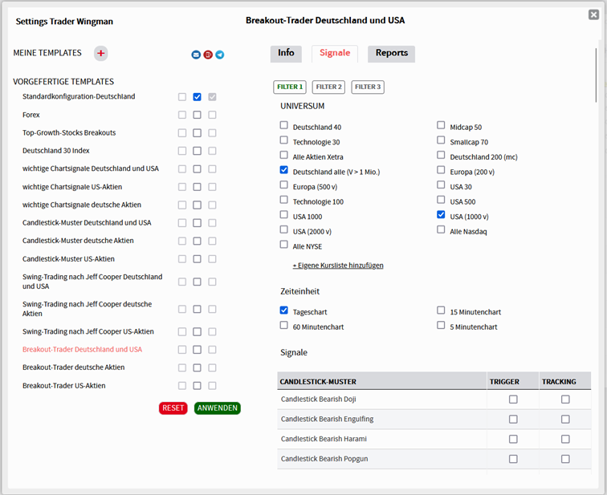Click the blue email notification icon
Viewport: 607px width, 495px height.
click(x=196, y=55)
